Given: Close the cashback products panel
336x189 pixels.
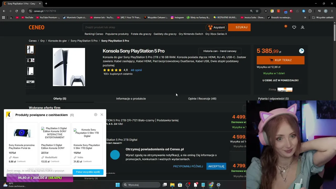Looking at the screenshot, I should pyautogui.click(x=102, y=115).
